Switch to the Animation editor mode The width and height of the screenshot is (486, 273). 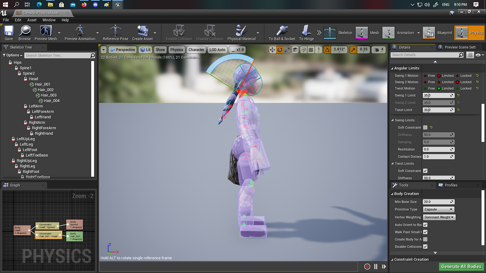[x=399, y=33]
